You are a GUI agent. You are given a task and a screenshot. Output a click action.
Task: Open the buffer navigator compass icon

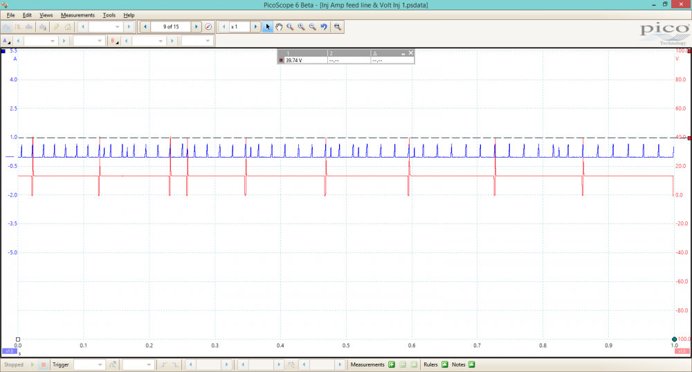coord(208,27)
